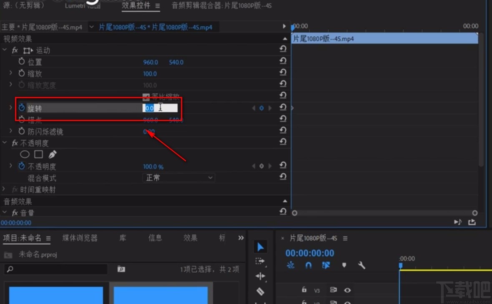The height and width of the screenshot is (304, 492).
Task: Switch to the 音频剪辑混合器 tab
Action: pos(221,5)
